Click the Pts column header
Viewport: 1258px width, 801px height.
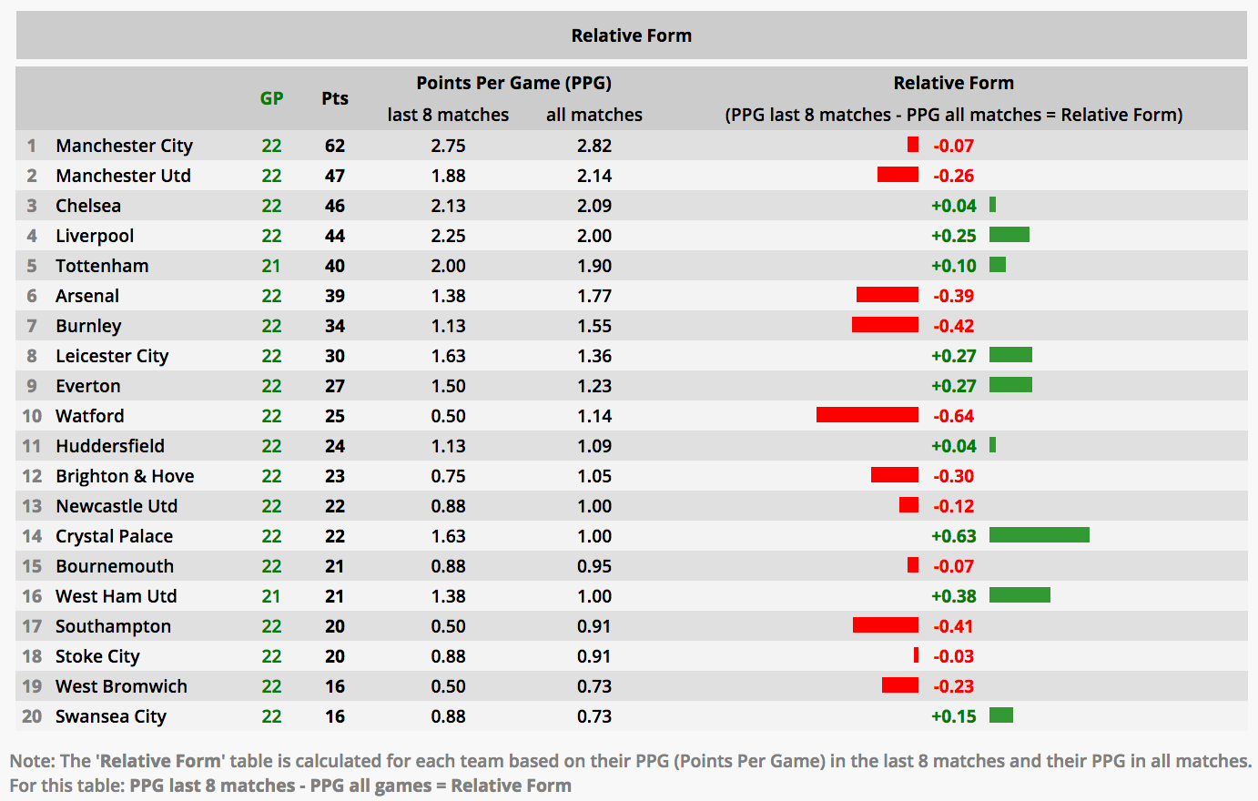[x=335, y=98]
